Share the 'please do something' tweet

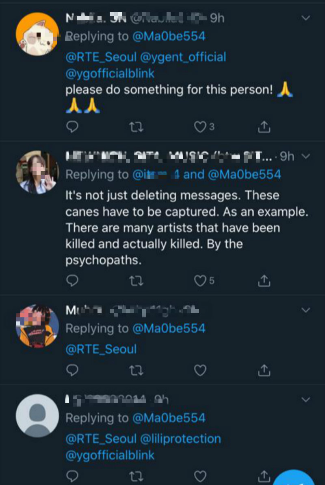(264, 127)
